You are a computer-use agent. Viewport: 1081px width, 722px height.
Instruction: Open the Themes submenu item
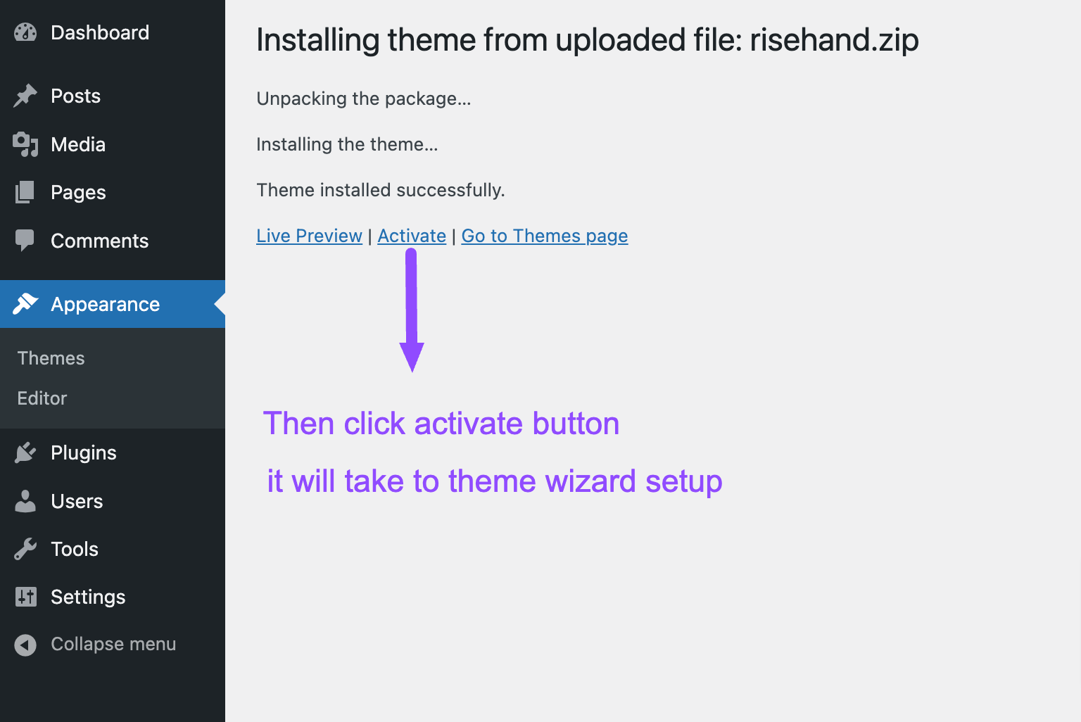[x=51, y=358]
